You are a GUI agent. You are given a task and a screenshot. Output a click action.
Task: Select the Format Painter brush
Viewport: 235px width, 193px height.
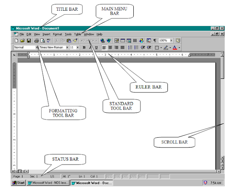pyautogui.click(x=75, y=41)
